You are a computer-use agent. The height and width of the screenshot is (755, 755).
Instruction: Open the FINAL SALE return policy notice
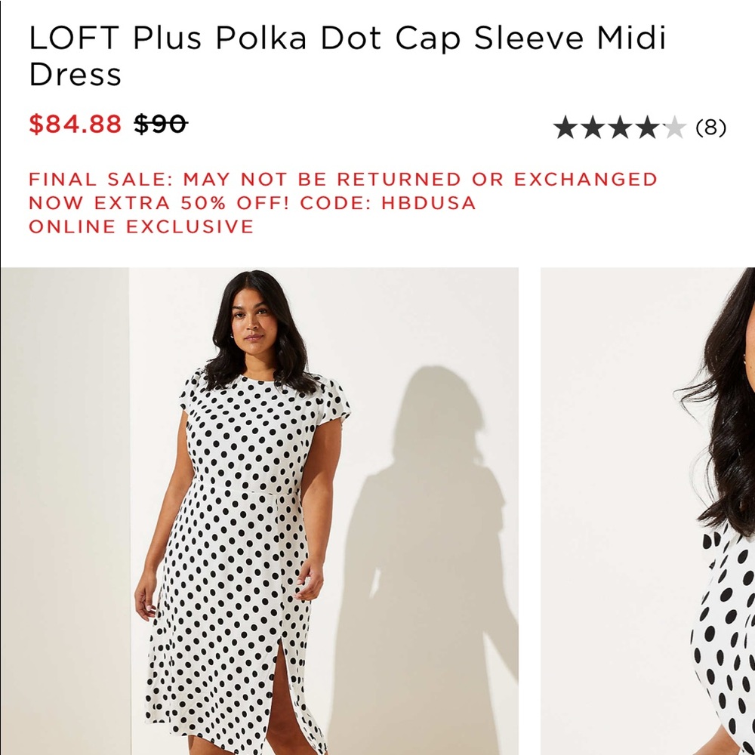point(343,179)
